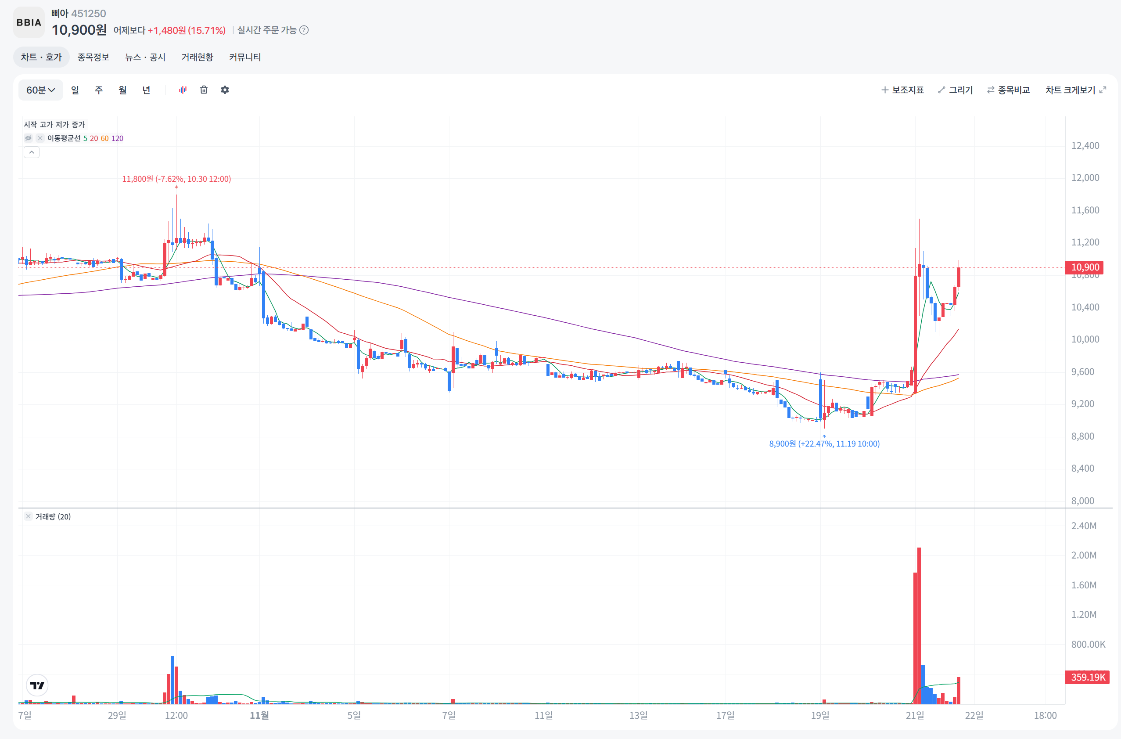Open the 그리기 drawing tools
Viewport: 1121px width, 739px height.
pos(955,90)
